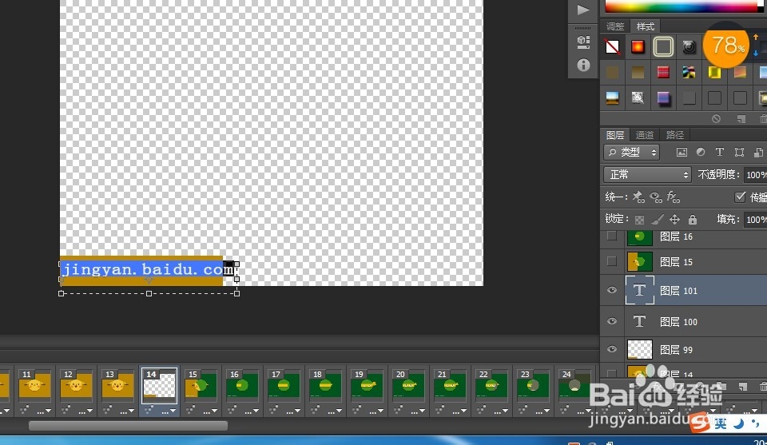Switch to the 图层 tab
The image size is (767, 445).
coord(615,135)
